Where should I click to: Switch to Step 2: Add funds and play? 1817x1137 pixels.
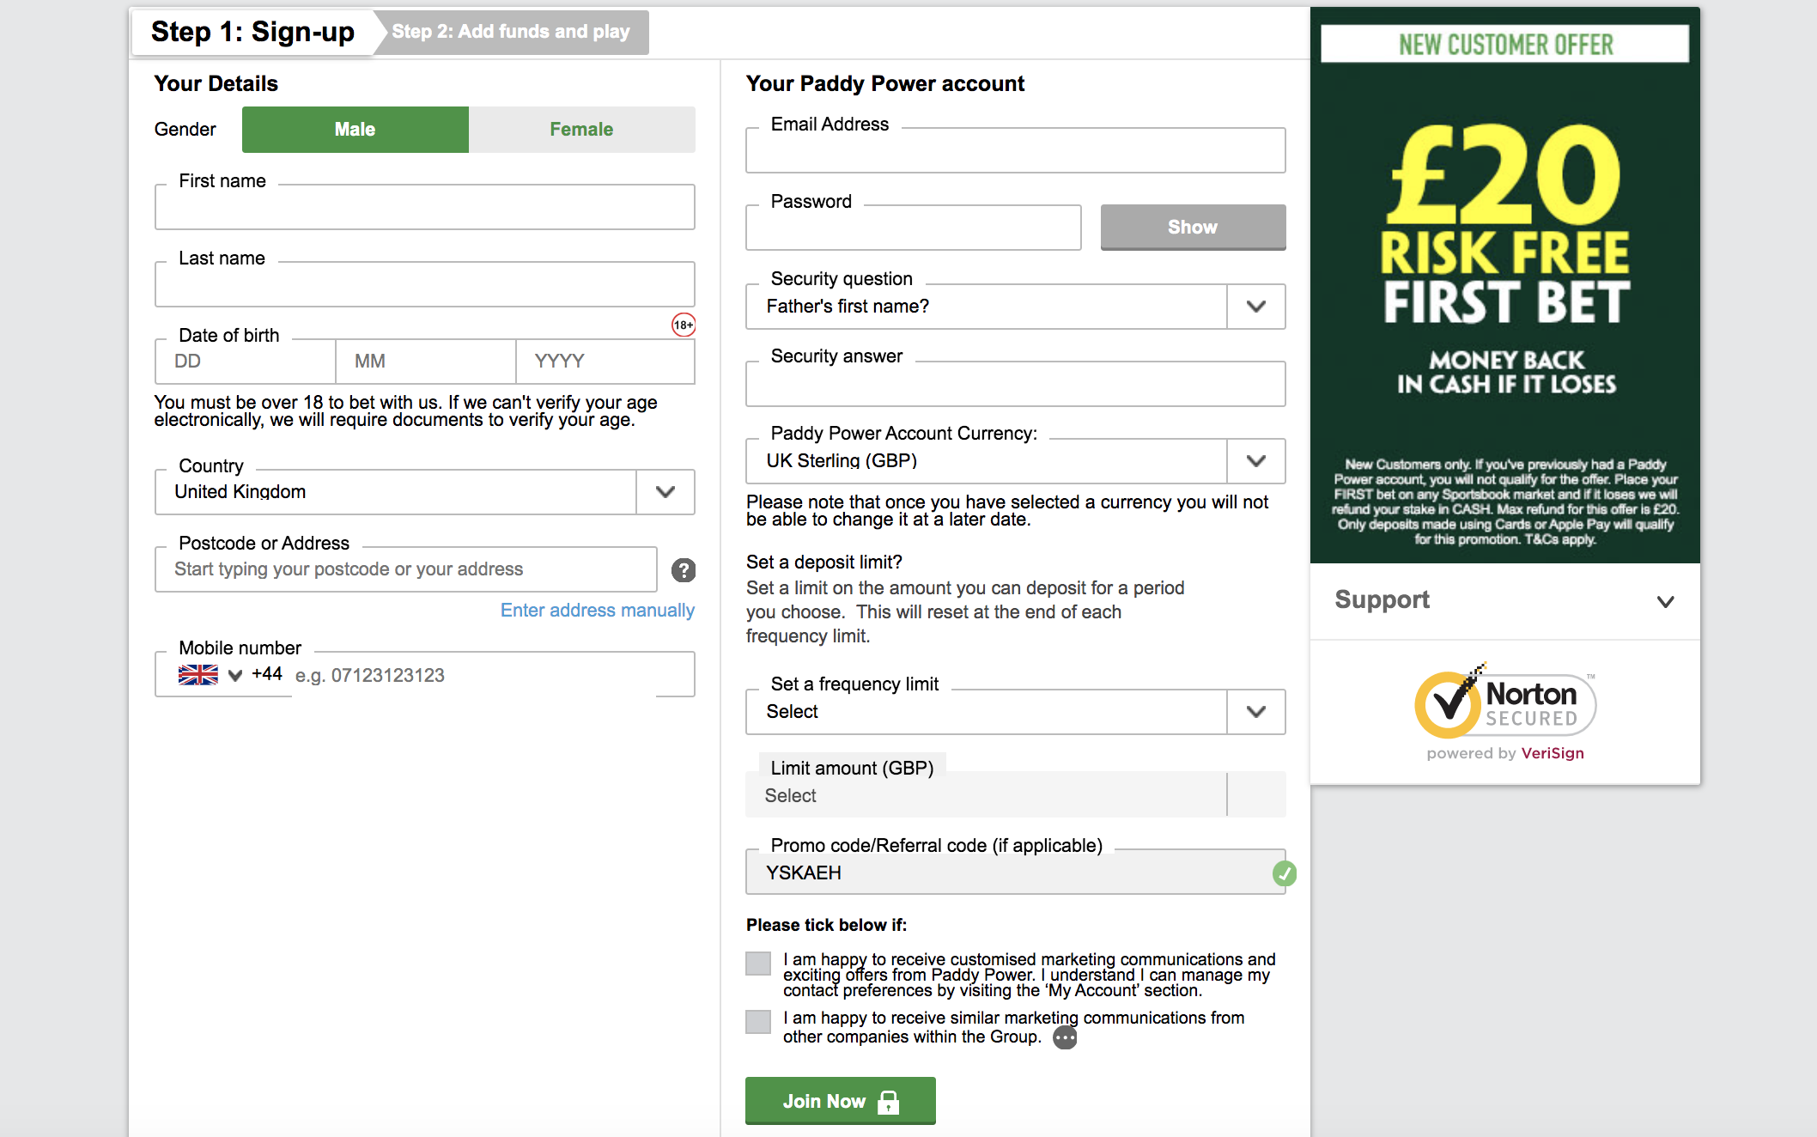coord(512,32)
